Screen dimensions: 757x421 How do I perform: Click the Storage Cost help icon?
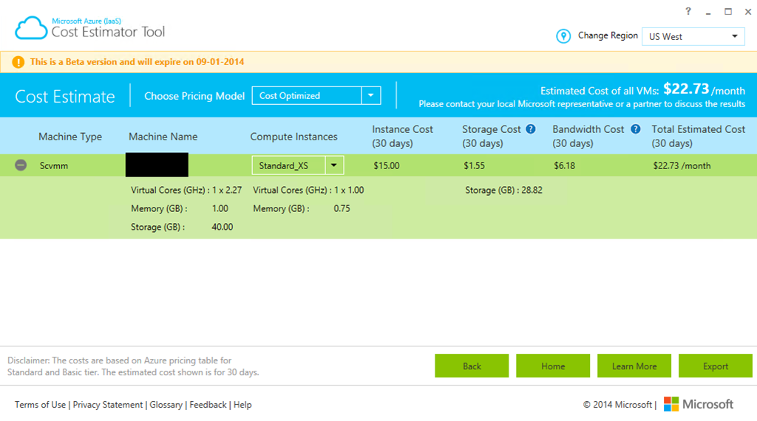(x=530, y=129)
